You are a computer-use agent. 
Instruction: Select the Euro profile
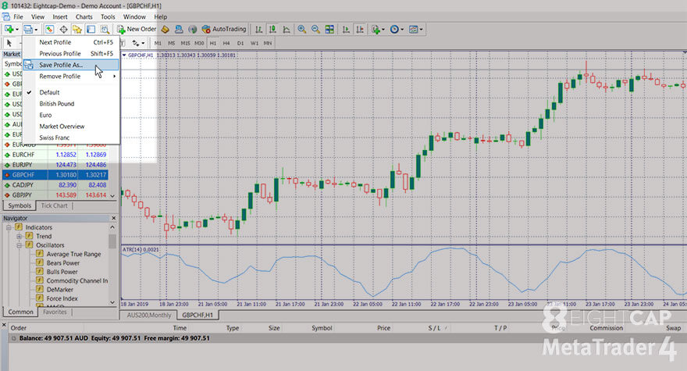click(x=71, y=116)
